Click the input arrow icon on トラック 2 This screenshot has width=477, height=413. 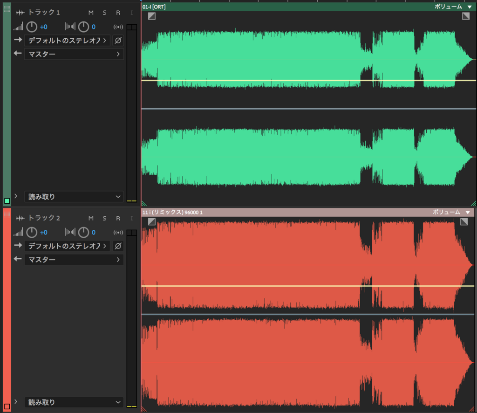pyautogui.click(x=18, y=245)
